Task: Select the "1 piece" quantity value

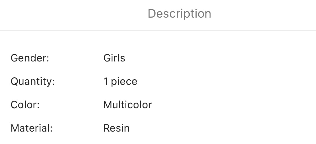Action: (120, 81)
